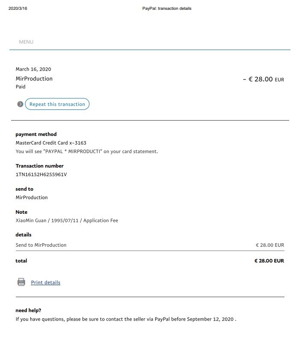Click the Send to MirProduction details row
The width and height of the screenshot is (296, 351).
click(41, 245)
